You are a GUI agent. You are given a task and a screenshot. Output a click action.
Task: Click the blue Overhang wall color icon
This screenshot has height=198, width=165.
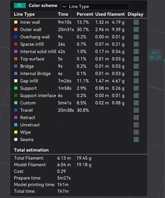(x=16, y=37)
